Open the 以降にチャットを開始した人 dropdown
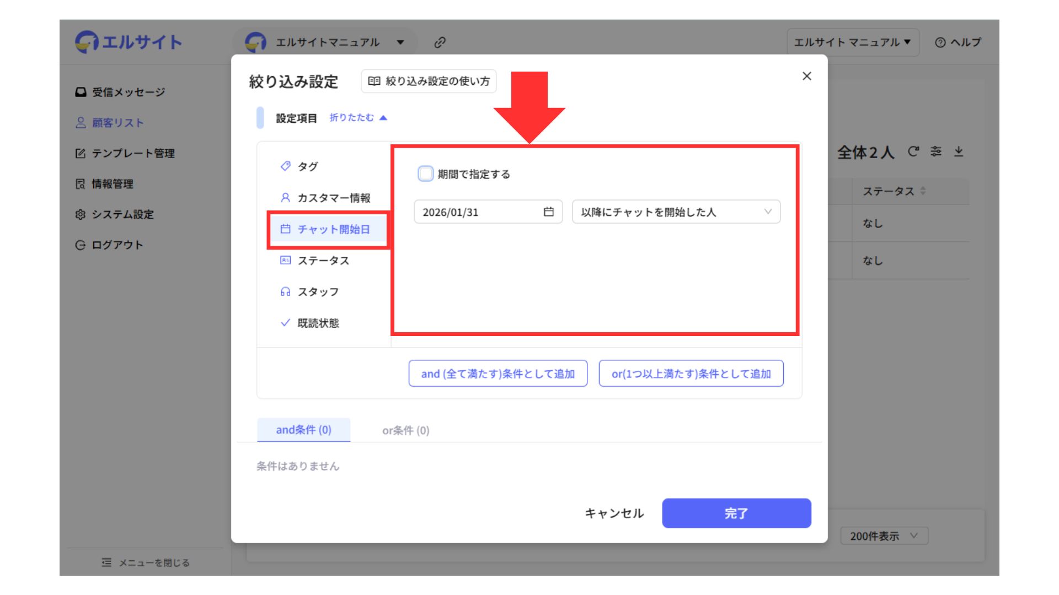 [676, 212]
